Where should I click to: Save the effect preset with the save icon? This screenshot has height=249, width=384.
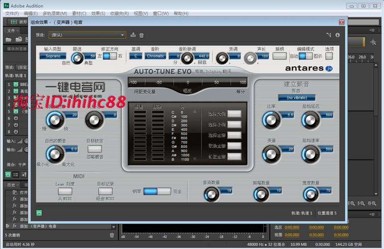pyautogui.click(x=133, y=35)
